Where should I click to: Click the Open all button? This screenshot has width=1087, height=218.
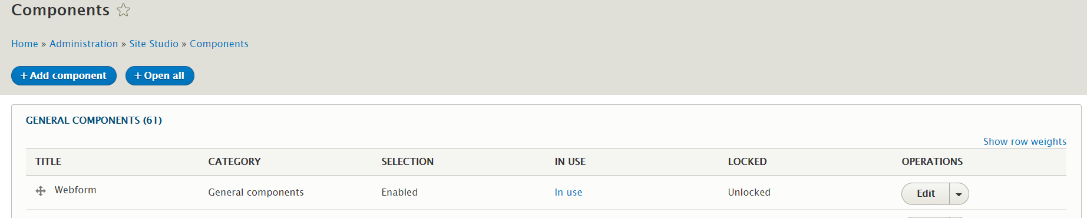(160, 75)
